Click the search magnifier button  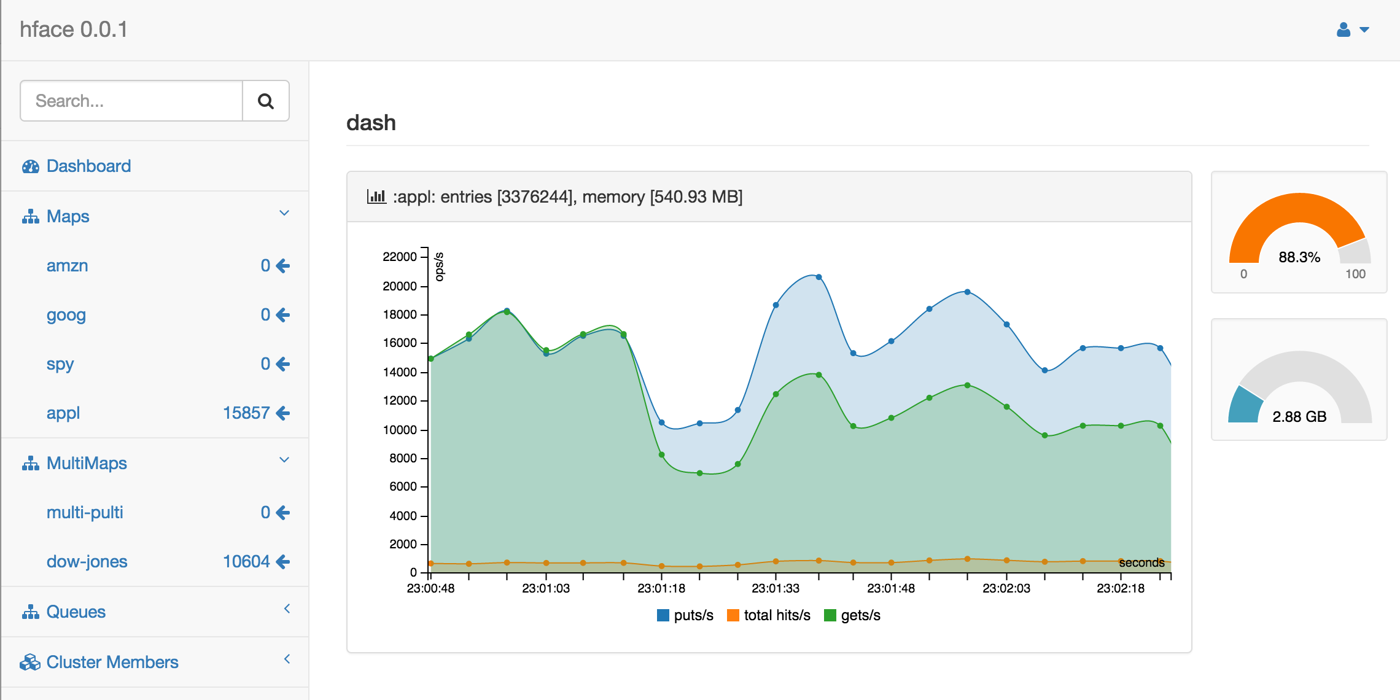pos(266,101)
